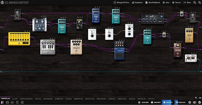
Task: Click the MOD logo in the title bar
Action: 2,2
